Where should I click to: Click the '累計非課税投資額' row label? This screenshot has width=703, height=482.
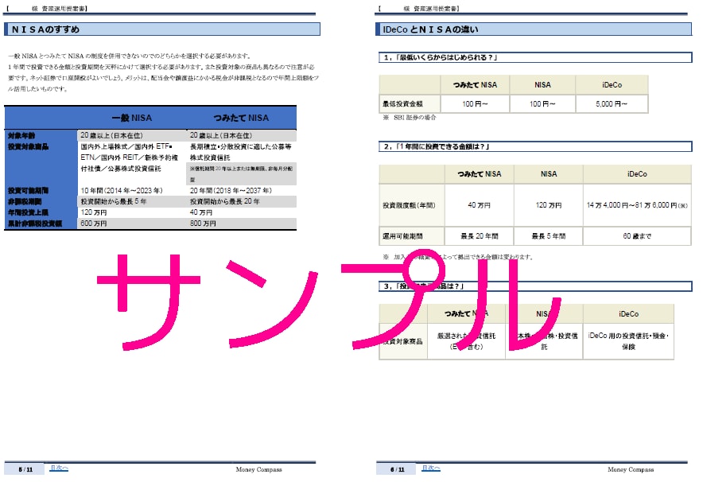point(35,224)
